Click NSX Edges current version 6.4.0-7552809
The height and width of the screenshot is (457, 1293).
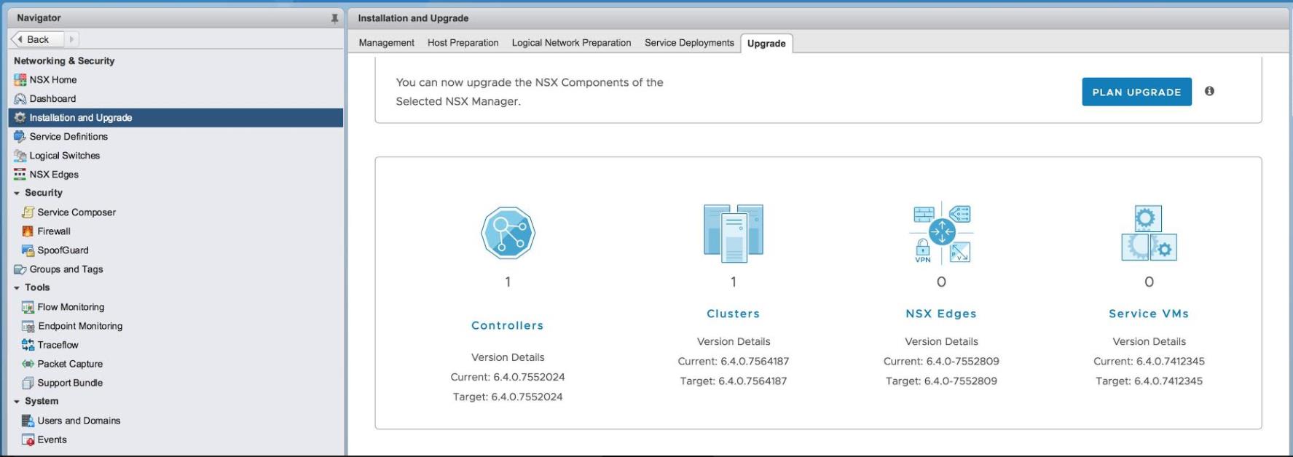point(941,361)
